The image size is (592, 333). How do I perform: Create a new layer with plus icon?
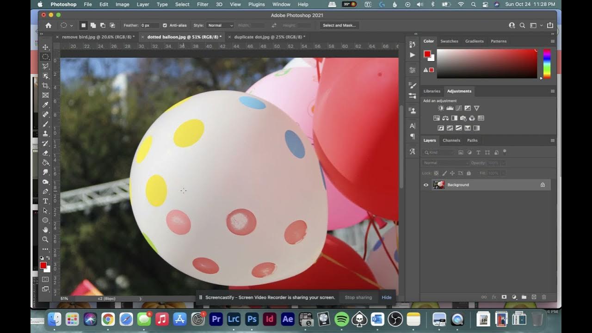[x=534, y=297]
